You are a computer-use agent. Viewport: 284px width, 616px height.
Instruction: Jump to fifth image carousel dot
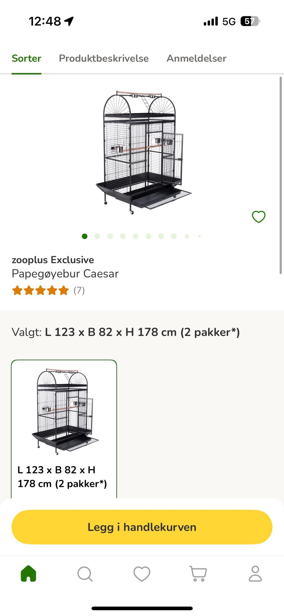136,236
